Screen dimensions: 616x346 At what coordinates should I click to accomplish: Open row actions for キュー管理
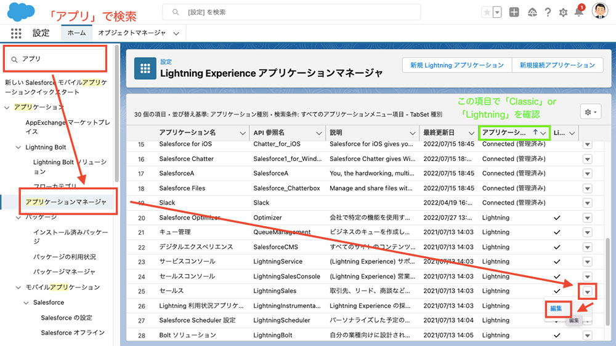coord(587,232)
